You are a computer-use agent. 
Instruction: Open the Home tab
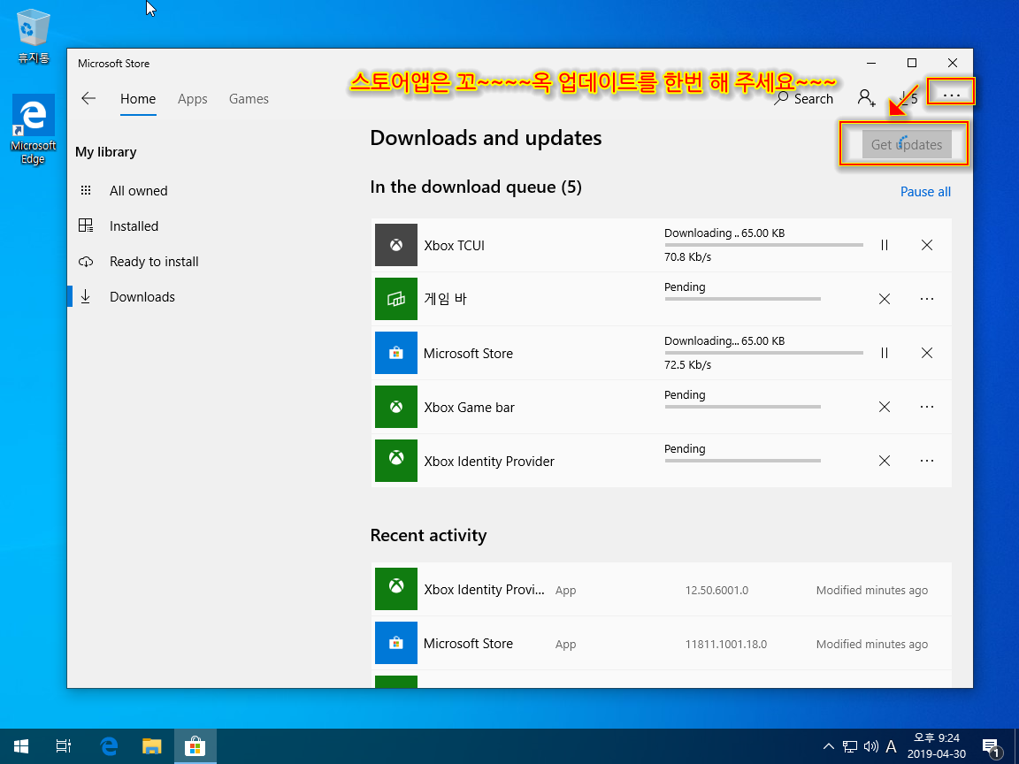pos(138,99)
